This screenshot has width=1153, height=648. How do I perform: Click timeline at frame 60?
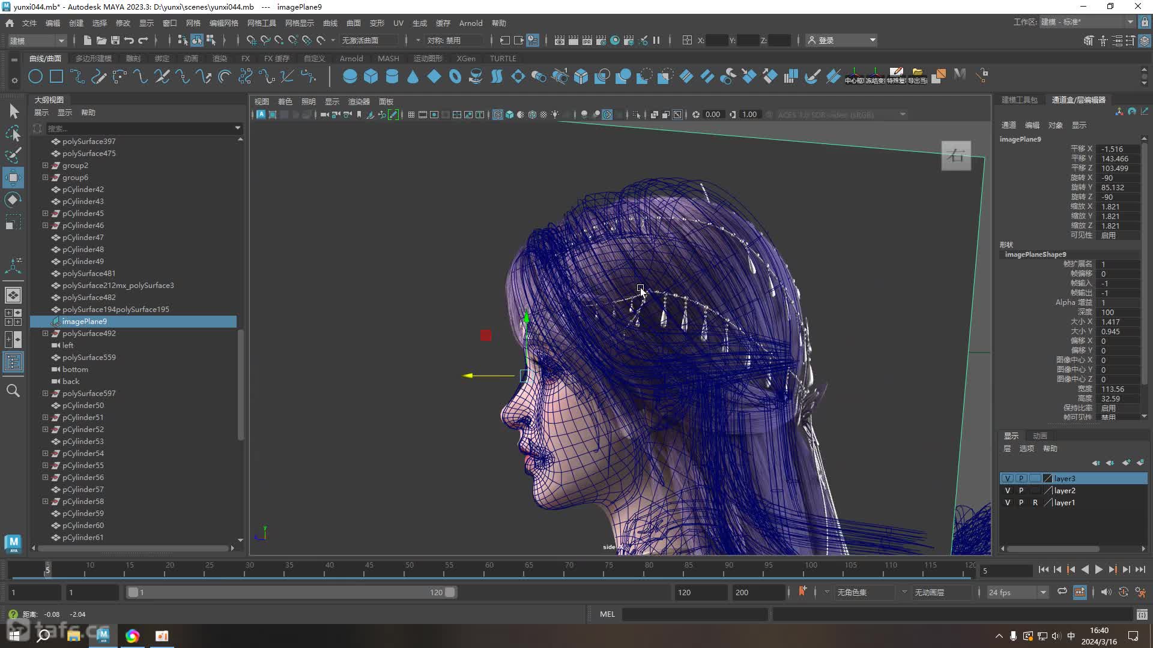click(x=489, y=569)
